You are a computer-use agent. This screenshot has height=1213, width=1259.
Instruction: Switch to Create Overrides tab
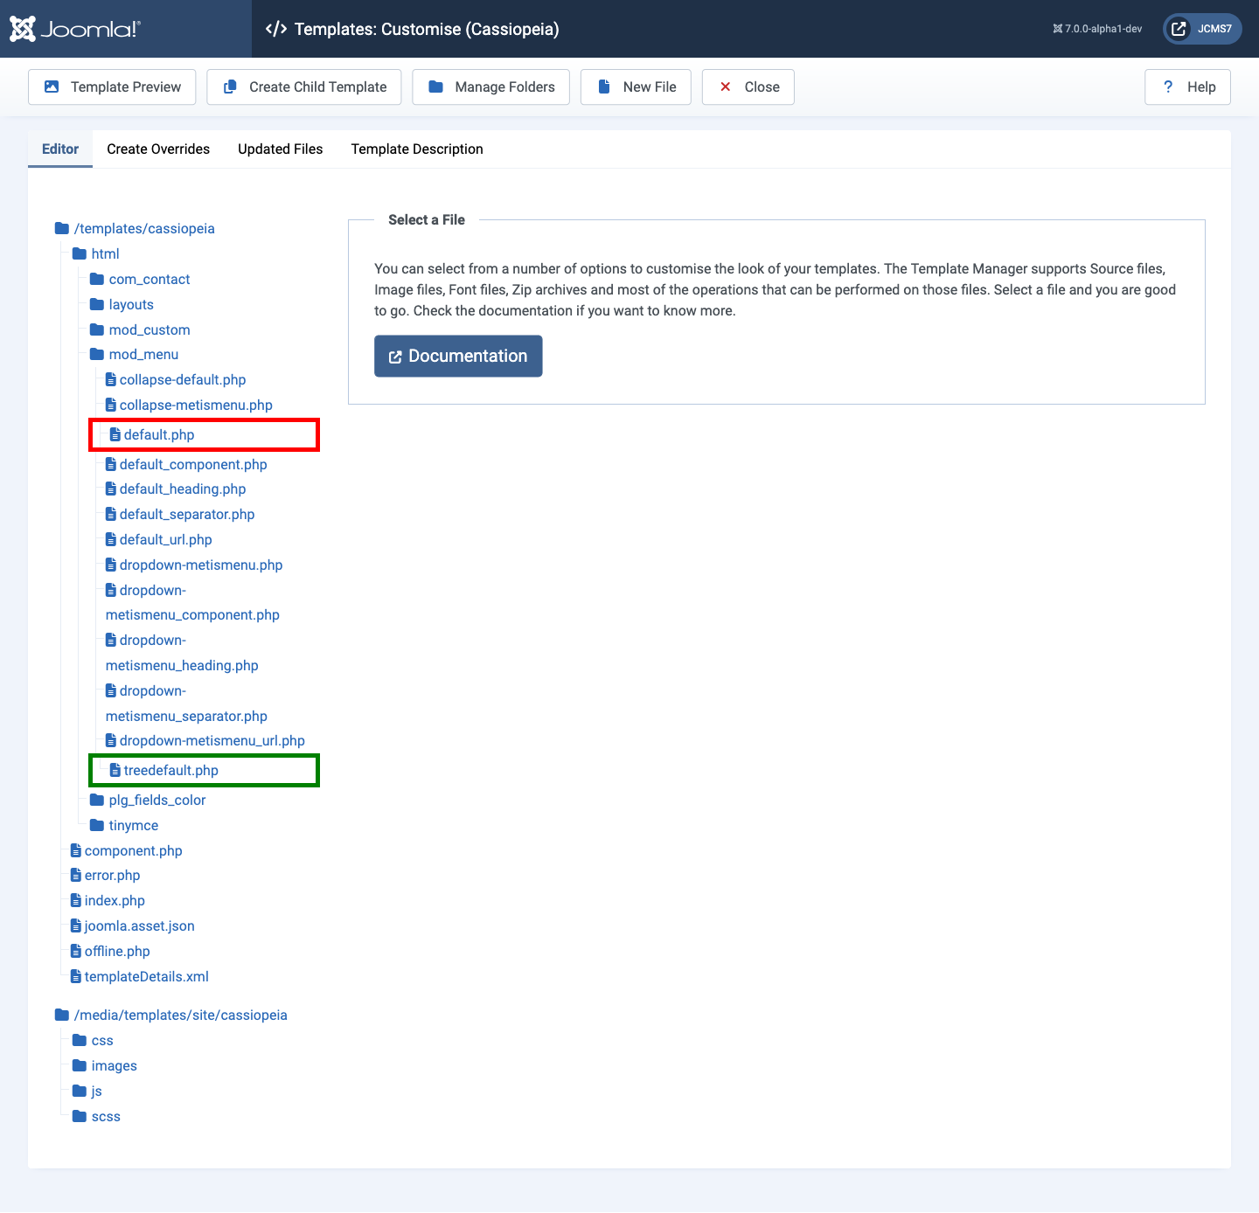(x=158, y=149)
